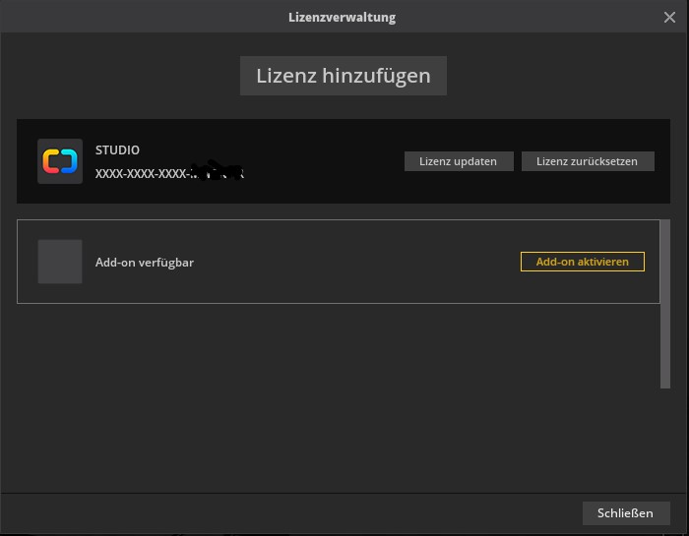Image resolution: width=689 pixels, height=536 pixels.
Task: Click empty space right of Lizenz hinzufügen
Action: [561, 76]
